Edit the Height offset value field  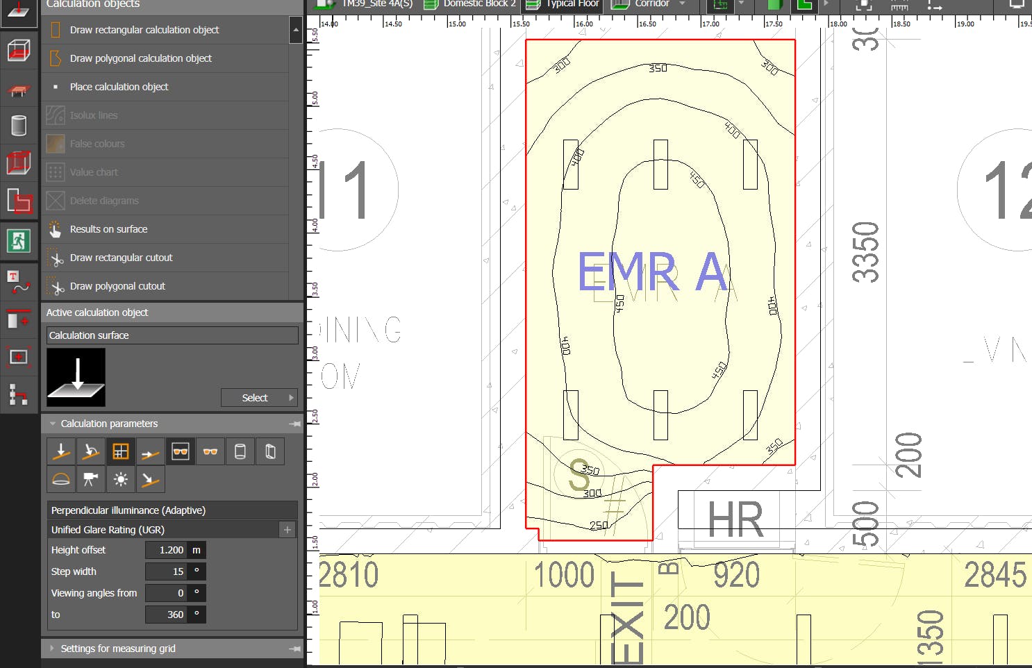pyautogui.click(x=166, y=550)
